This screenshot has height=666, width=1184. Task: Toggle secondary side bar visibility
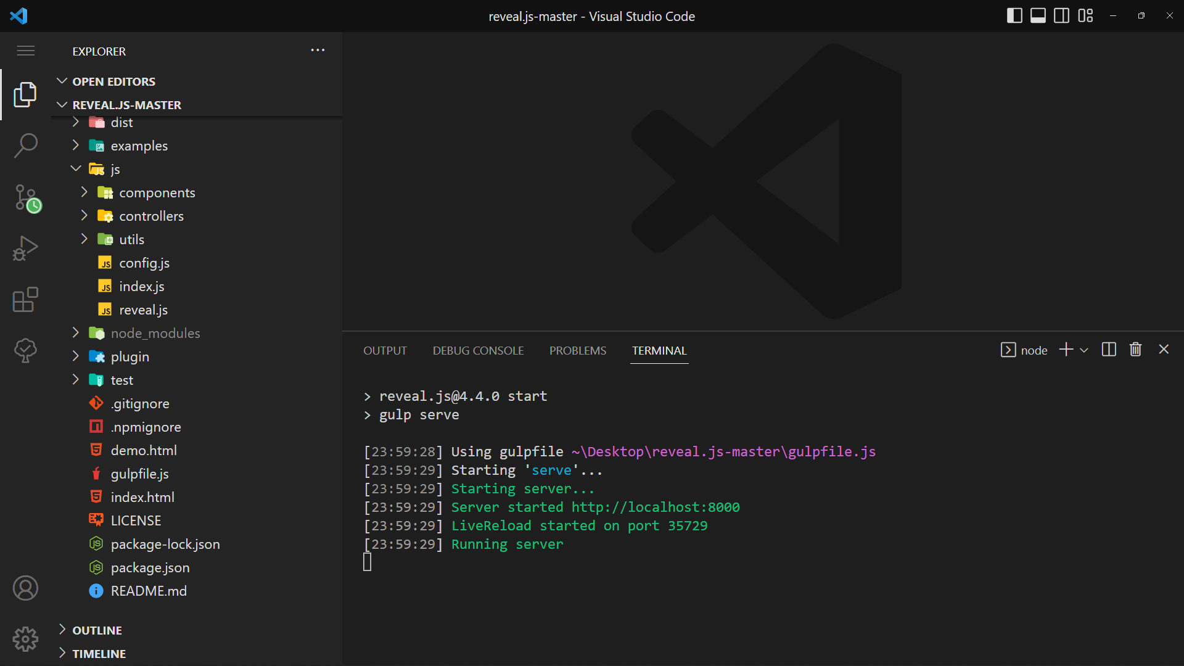point(1061,15)
